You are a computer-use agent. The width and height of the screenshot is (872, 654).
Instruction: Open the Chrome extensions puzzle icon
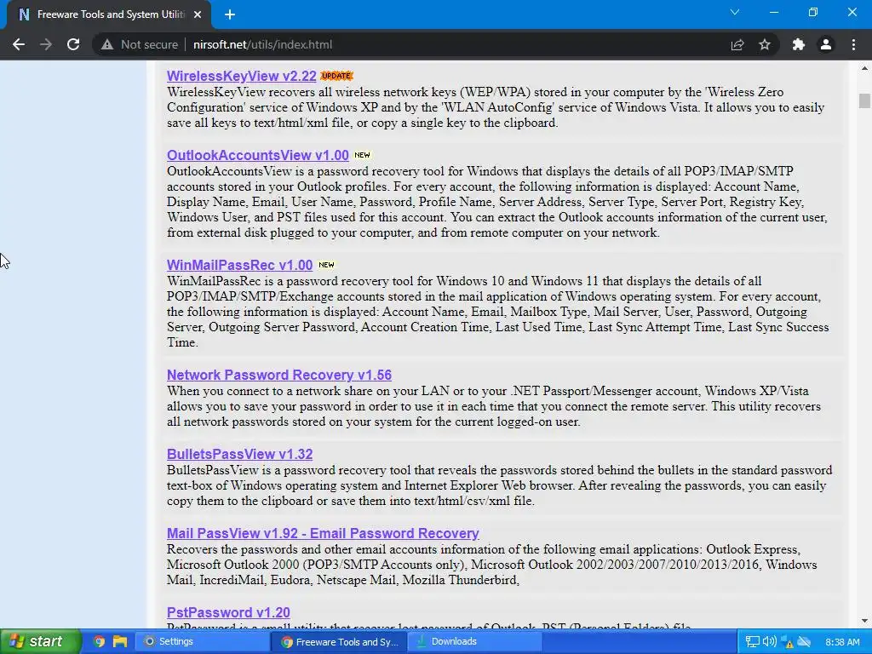[799, 44]
